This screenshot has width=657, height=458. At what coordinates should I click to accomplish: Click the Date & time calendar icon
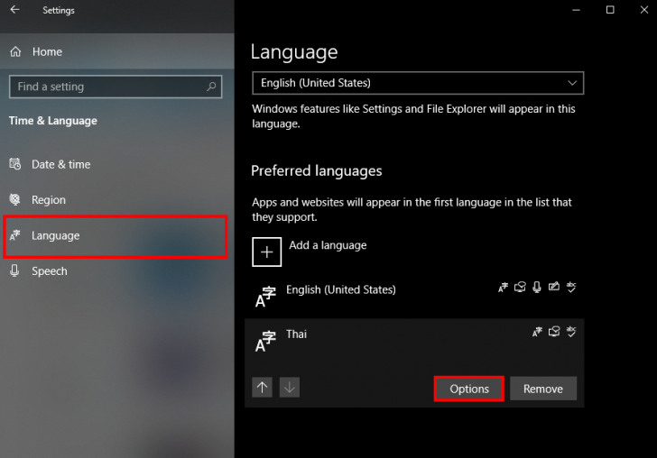[15, 164]
